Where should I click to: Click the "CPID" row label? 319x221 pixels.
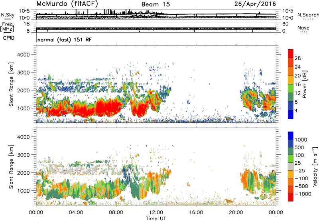tap(9, 38)
